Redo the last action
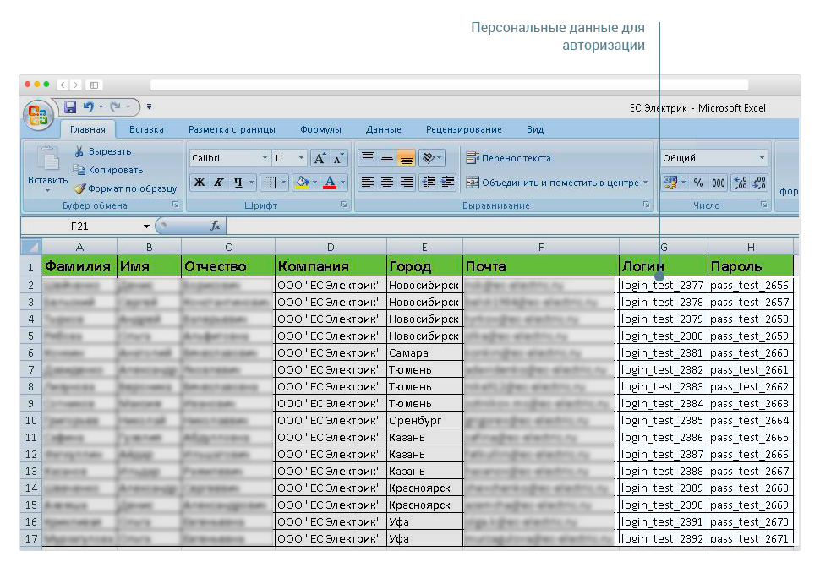The image size is (820, 562). 116,107
